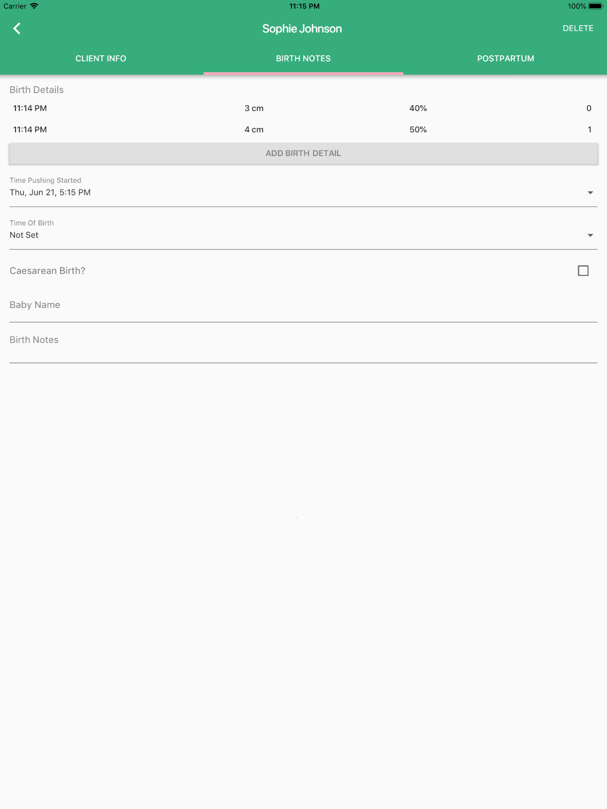Tap the status bar clock
The image size is (607, 809).
tap(304, 6)
